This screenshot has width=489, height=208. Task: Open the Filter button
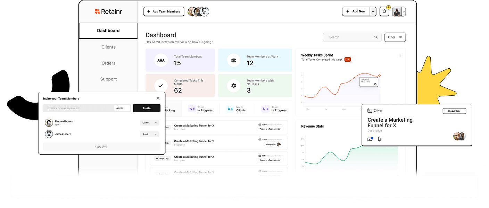click(395, 37)
